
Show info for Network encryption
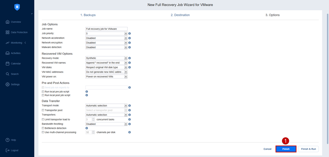pos(129,43)
